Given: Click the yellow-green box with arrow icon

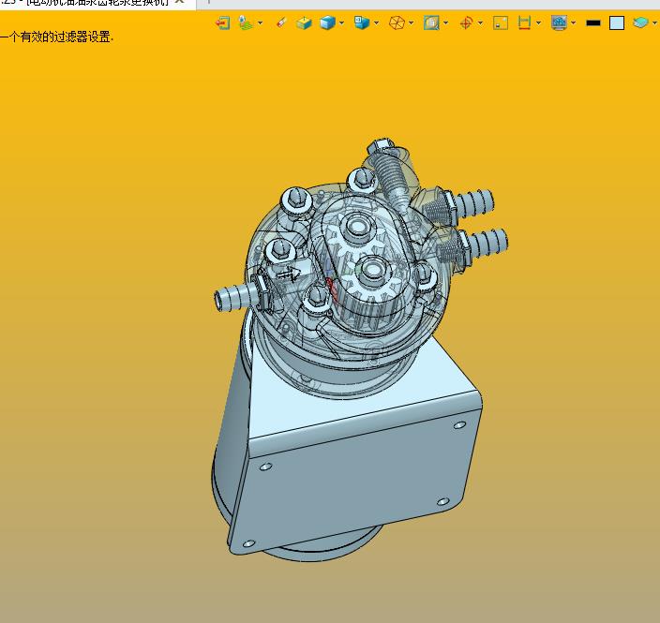Looking at the screenshot, I should tap(304, 22).
